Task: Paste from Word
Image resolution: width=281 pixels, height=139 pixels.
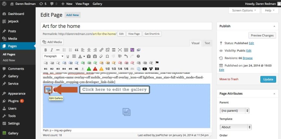Action: pos(95,56)
